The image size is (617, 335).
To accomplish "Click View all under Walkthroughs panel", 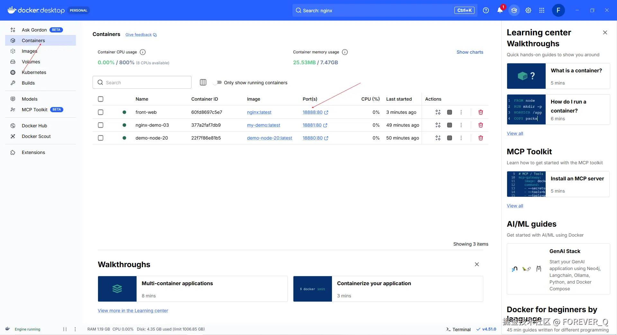I will tap(515, 133).
